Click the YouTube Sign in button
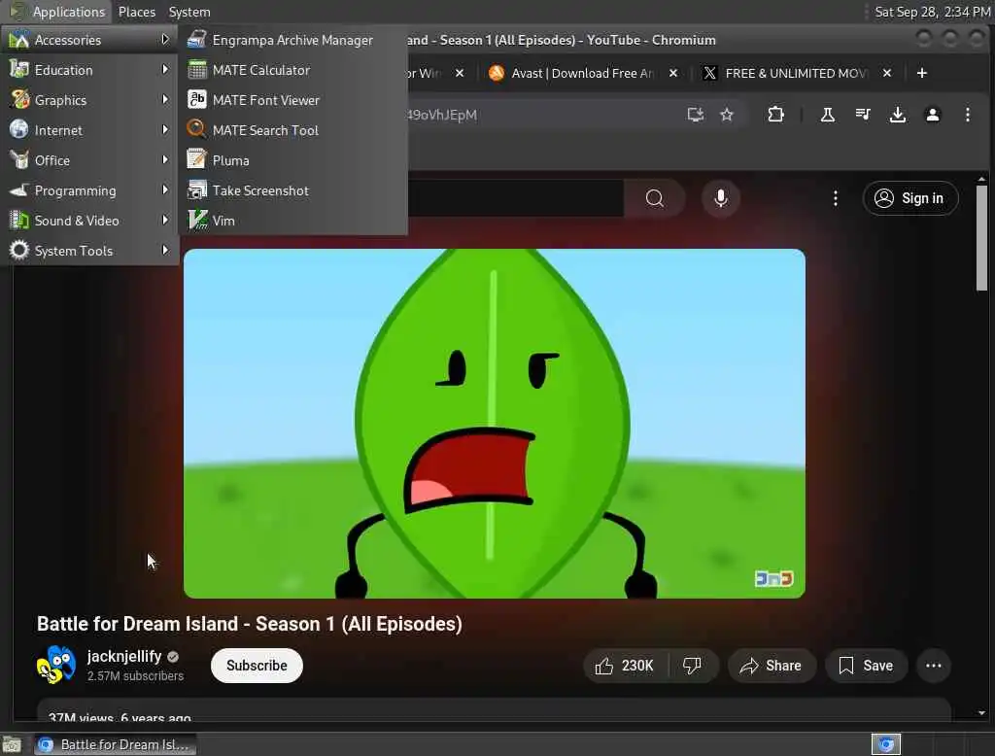The height and width of the screenshot is (756, 995). coord(909,198)
